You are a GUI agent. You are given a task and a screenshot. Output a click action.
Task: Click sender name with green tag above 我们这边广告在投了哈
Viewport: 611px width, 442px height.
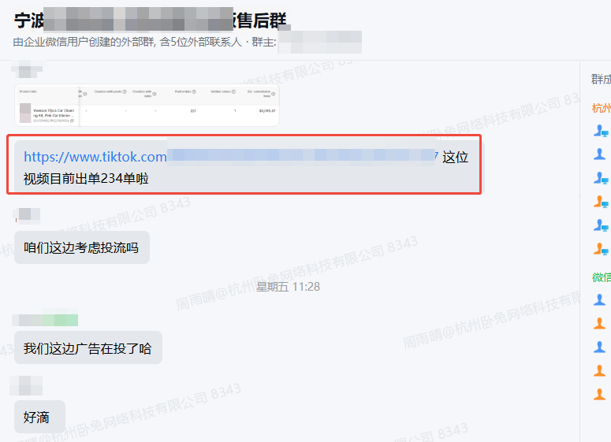point(45,320)
